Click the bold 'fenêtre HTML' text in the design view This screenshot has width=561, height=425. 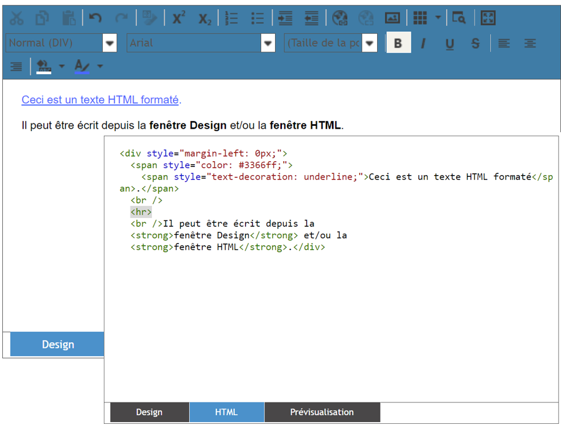(305, 125)
